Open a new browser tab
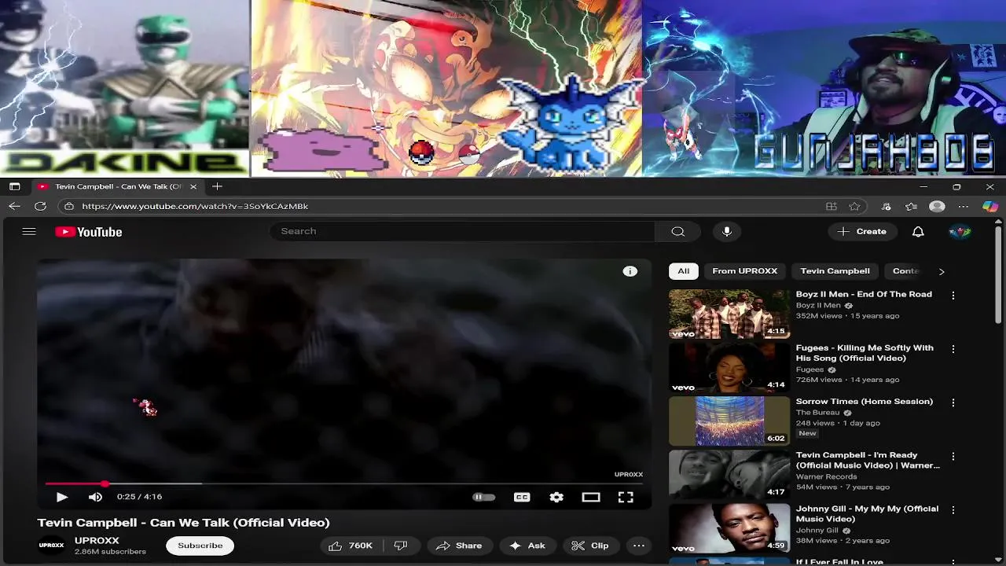 point(217,186)
